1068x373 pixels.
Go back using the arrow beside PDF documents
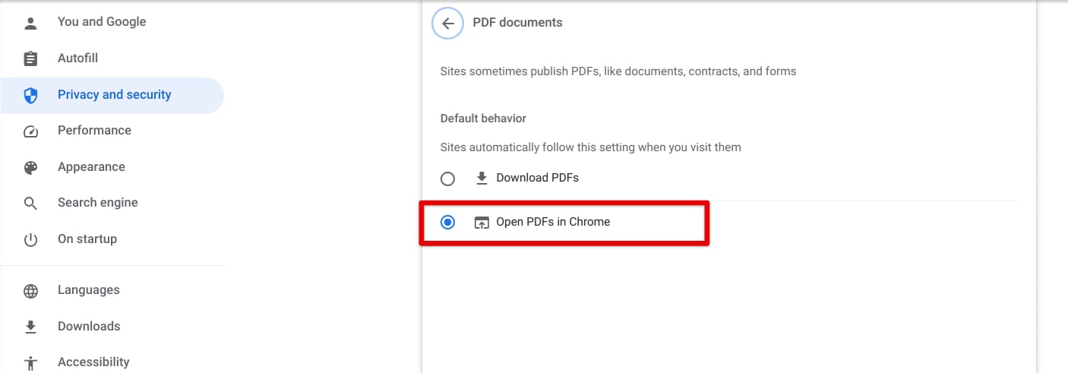click(x=448, y=23)
